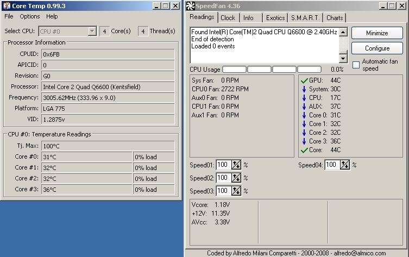
Task: Adjust the Speed04 spinner arrows
Action: click(x=345, y=165)
